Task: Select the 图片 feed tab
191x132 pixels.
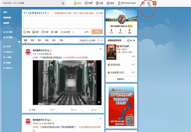Action: [x=40, y=40]
